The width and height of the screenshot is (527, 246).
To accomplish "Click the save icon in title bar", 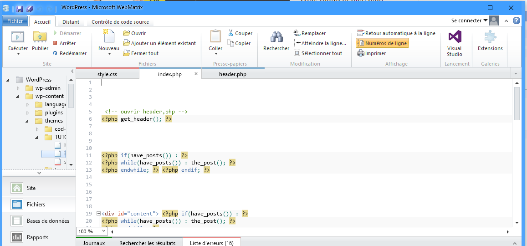I will click(20, 9).
